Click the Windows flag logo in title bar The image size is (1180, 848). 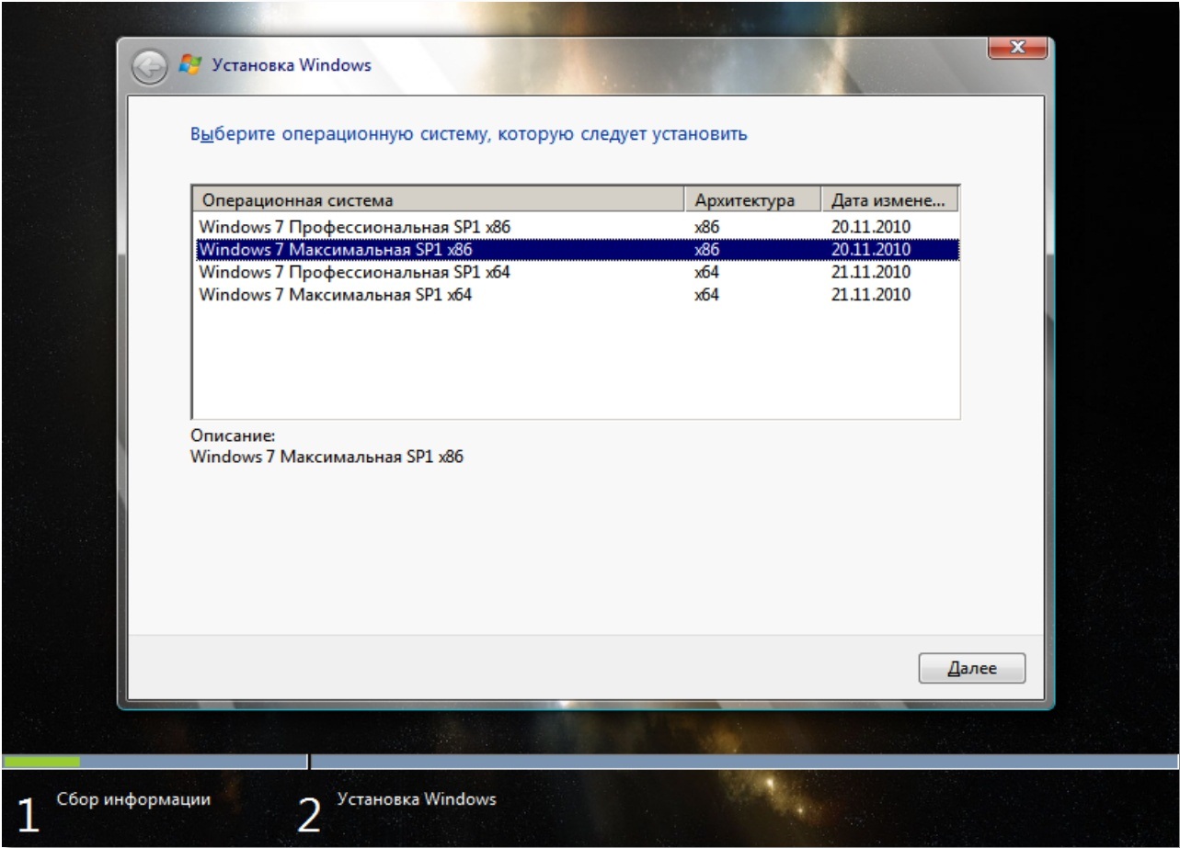click(190, 65)
